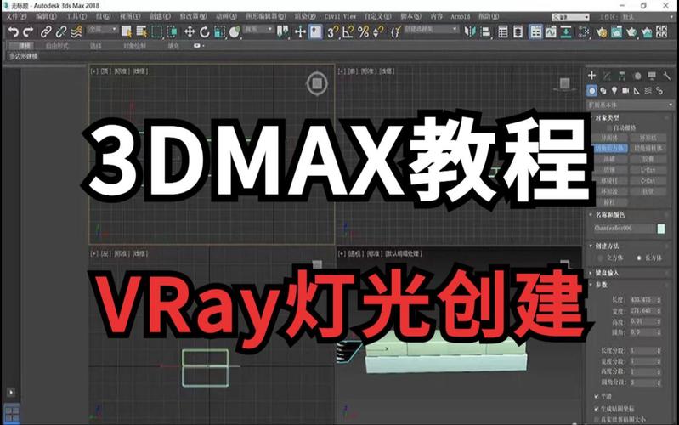Toggle Spinner Snap
The width and height of the screenshot is (679, 425).
tap(378, 31)
